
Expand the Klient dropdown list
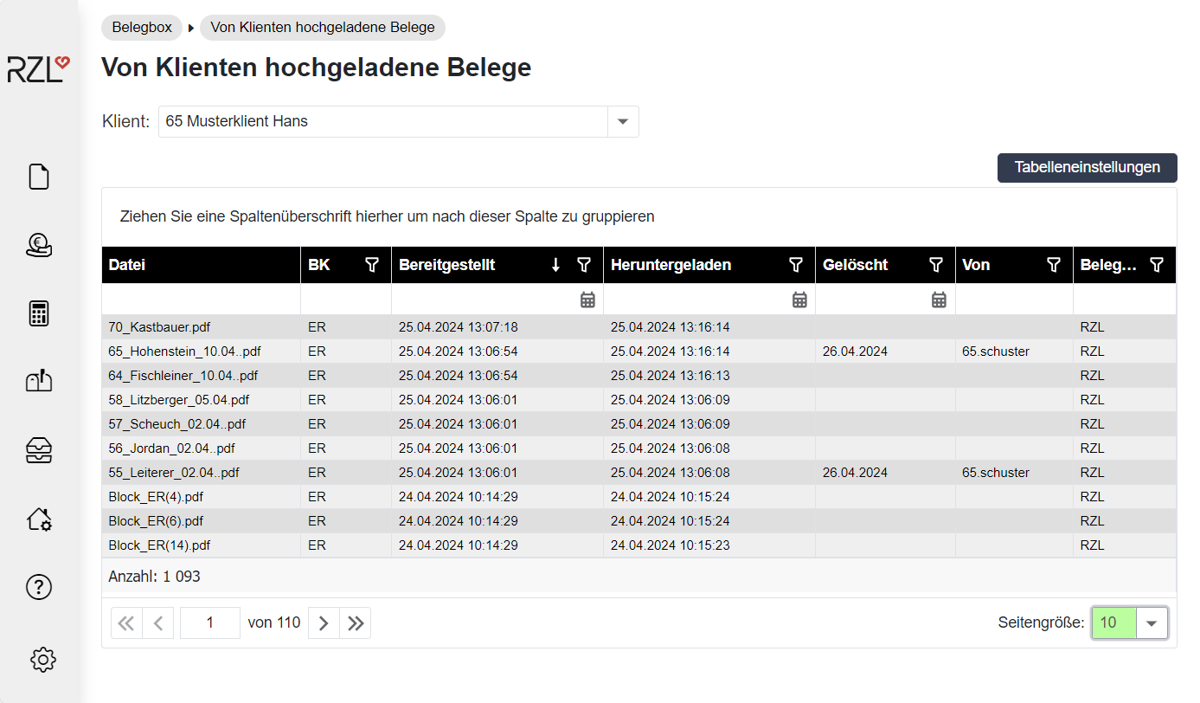[623, 122]
